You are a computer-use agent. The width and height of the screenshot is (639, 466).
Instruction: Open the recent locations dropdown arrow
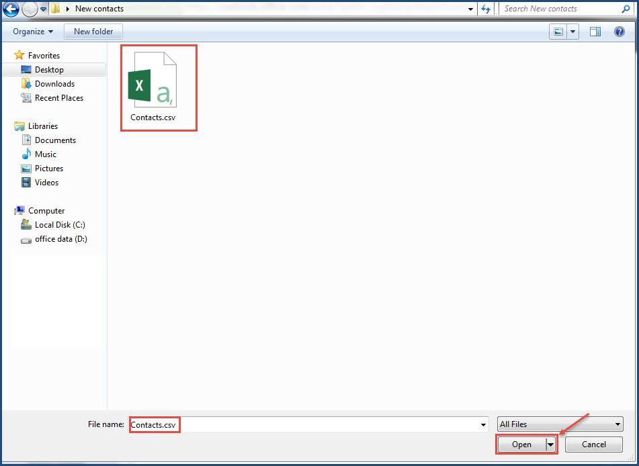(43, 9)
